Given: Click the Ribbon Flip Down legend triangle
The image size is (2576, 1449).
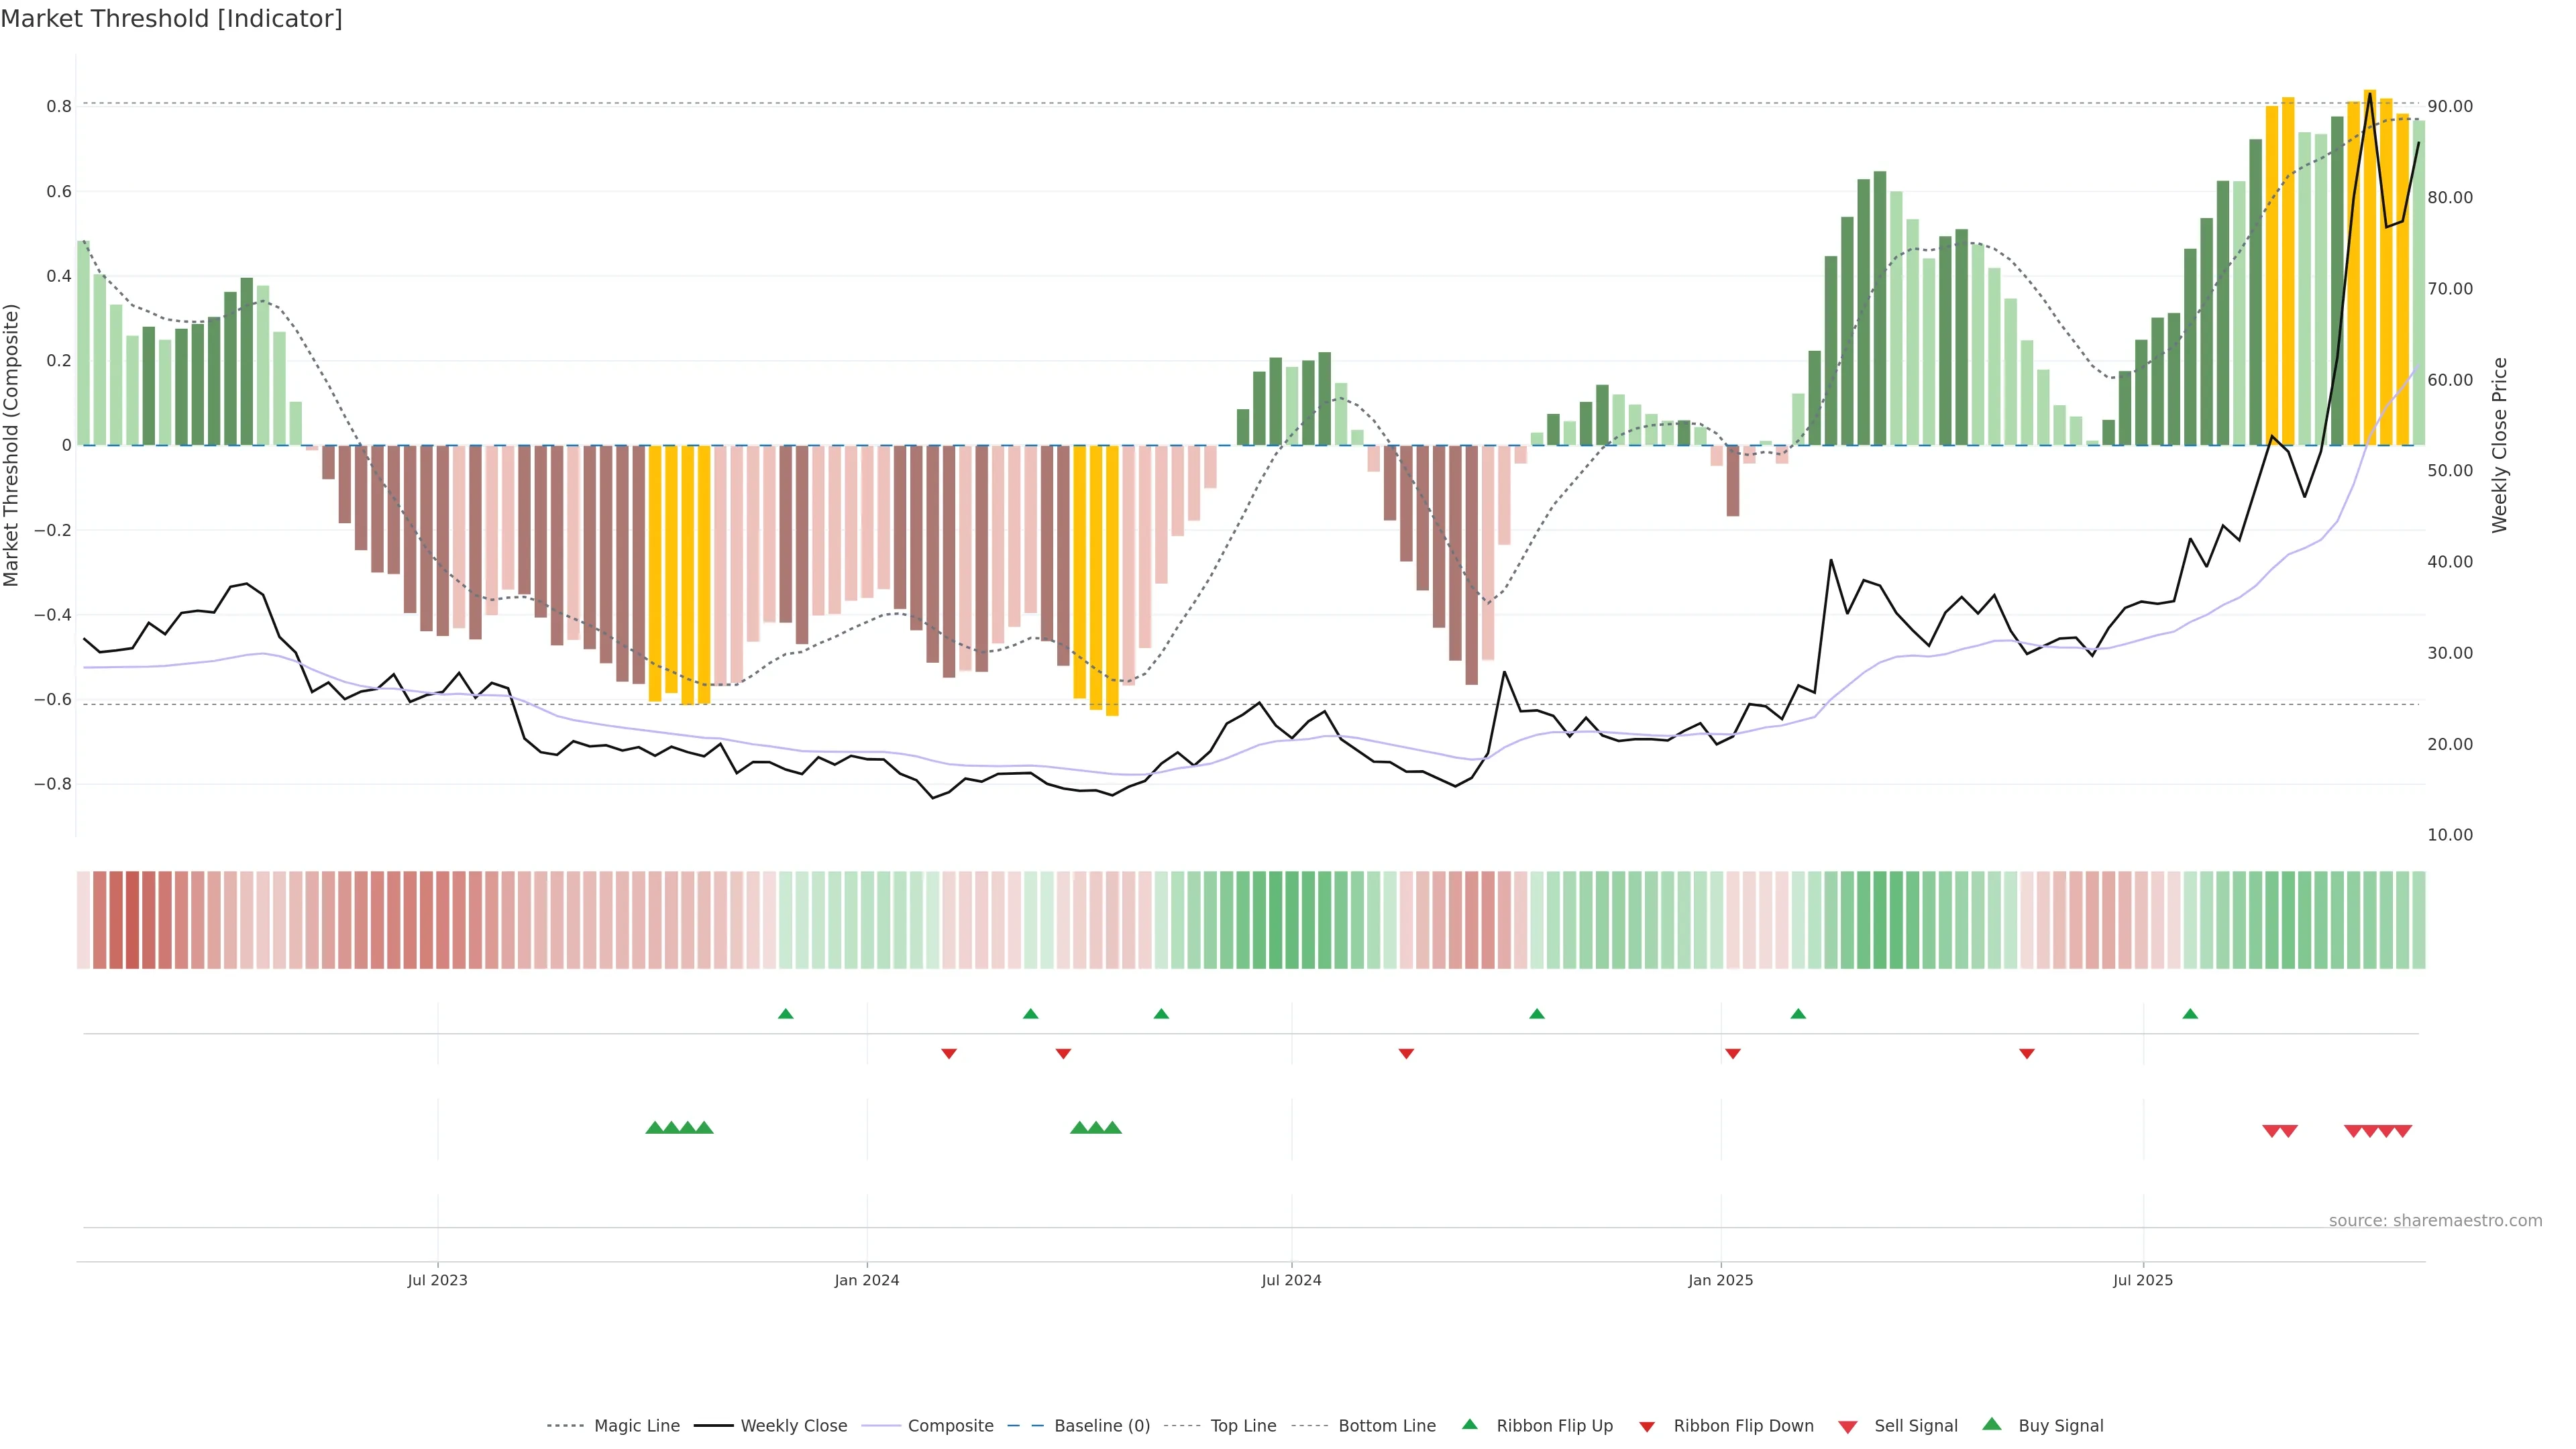Looking at the screenshot, I should pos(1647,1427).
